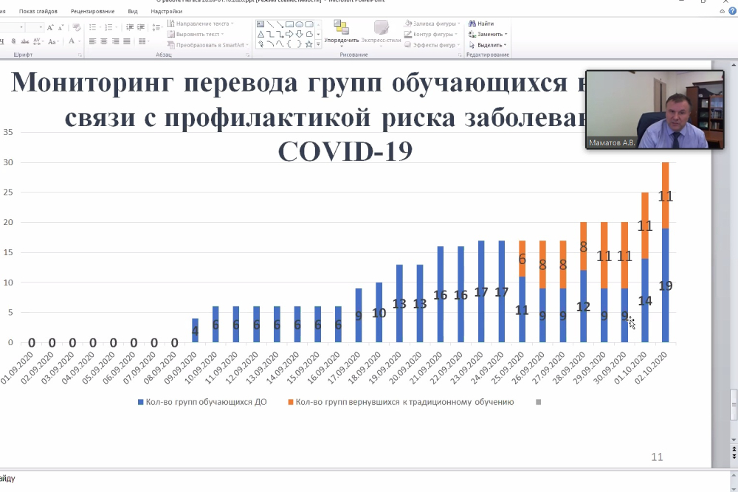The width and height of the screenshot is (738, 492).
Task: Open the Показ слайдов tab
Action: 38,12
